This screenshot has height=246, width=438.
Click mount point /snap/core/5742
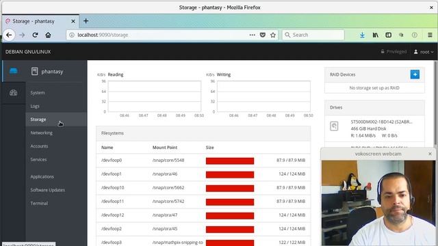(x=168, y=202)
